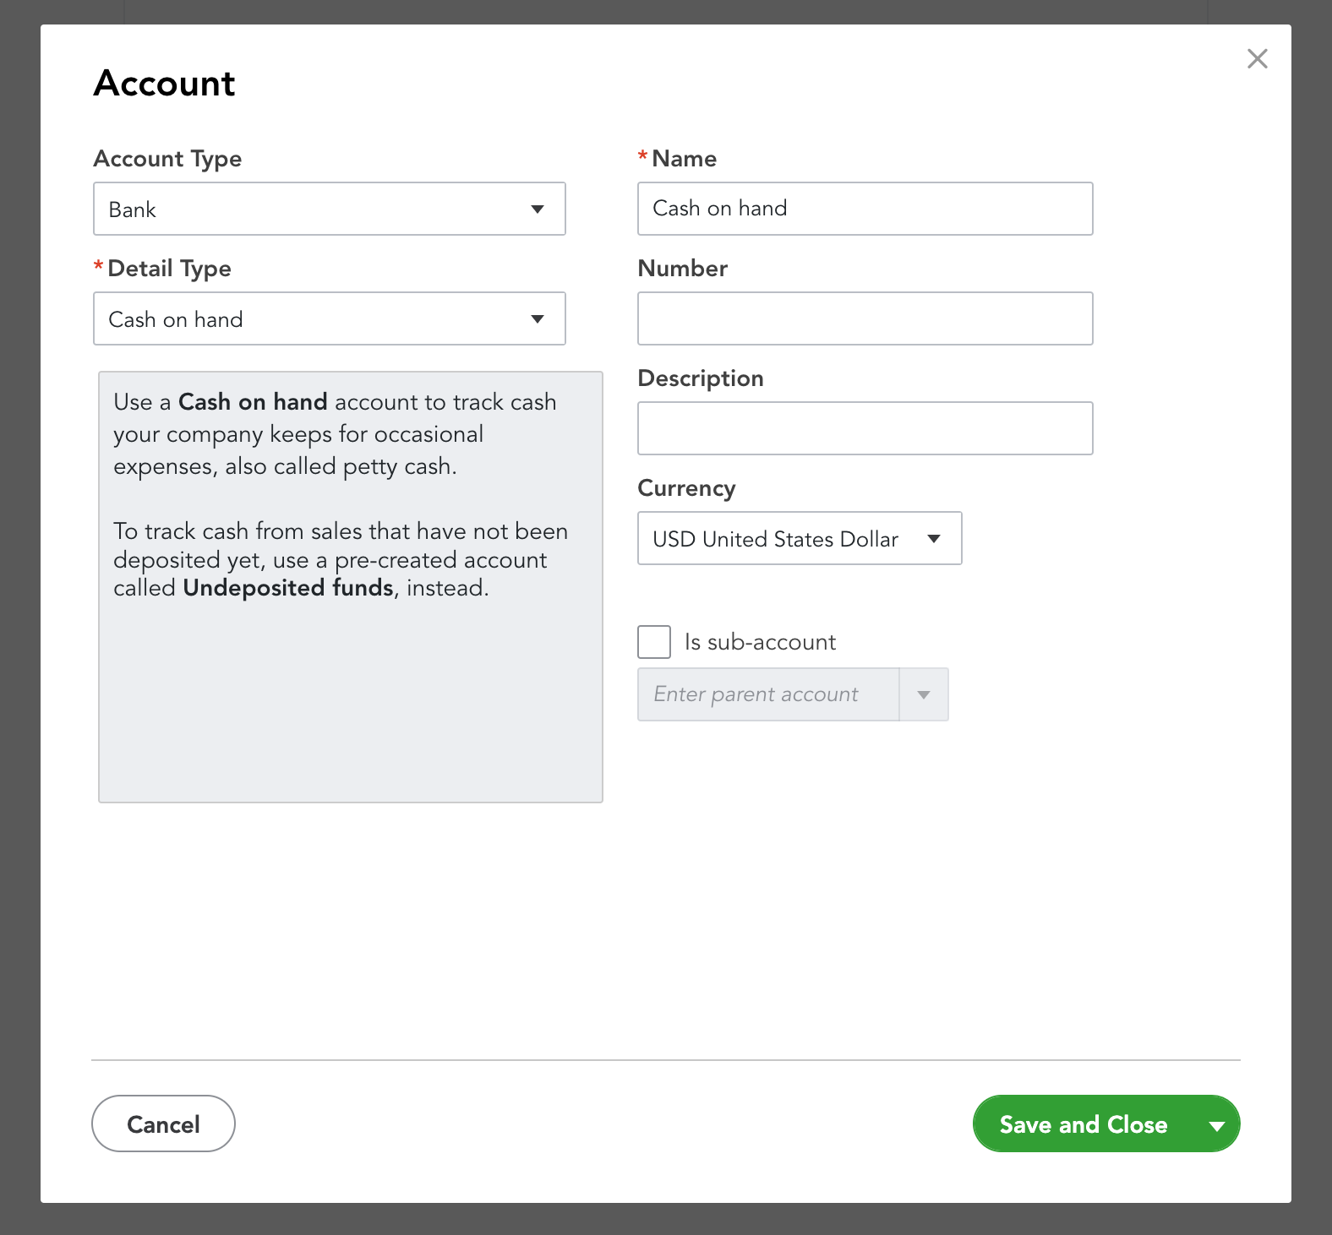
Task: Click the Account dialog heading
Action: [165, 84]
